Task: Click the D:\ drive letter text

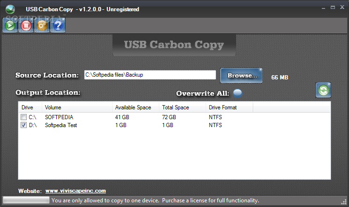Action: point(33,125)
